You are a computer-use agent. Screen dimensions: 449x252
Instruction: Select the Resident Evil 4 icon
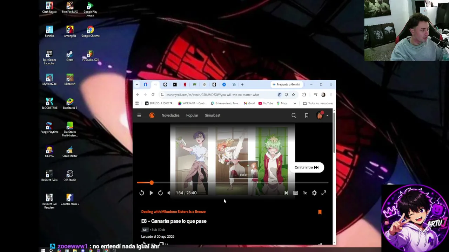pyautogui.click(x=49, y=176)
